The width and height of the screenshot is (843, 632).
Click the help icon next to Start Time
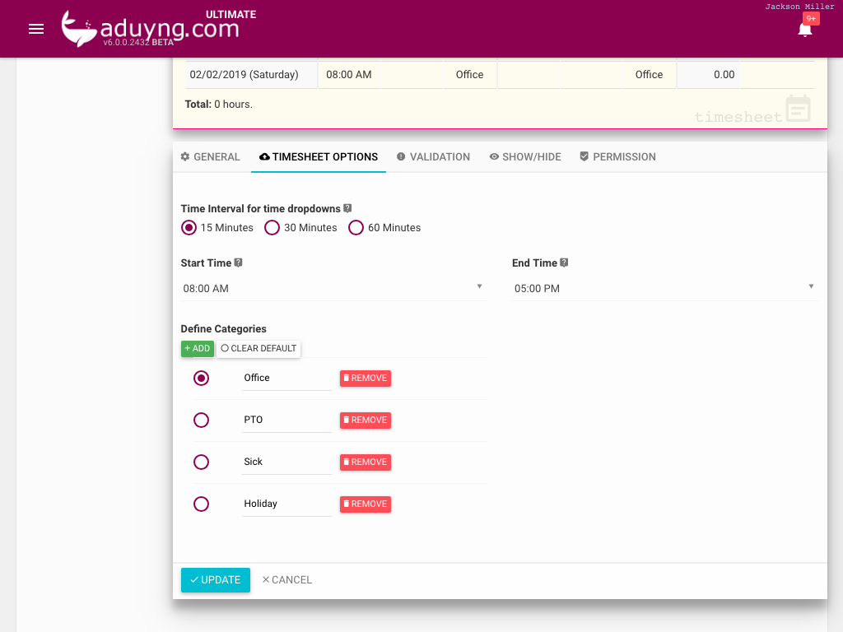coord(238,262)
